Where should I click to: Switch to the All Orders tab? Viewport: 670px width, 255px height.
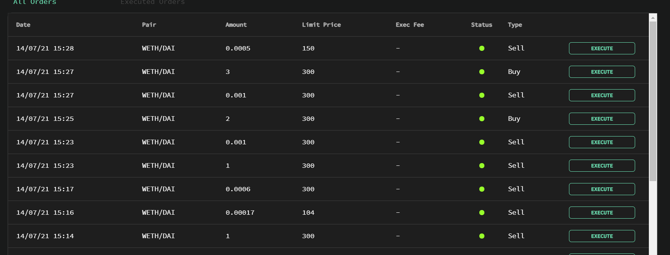click(35, 2)
